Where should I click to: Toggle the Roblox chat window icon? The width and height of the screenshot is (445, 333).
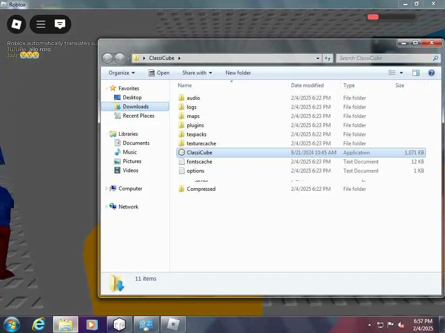pos(60,24)
